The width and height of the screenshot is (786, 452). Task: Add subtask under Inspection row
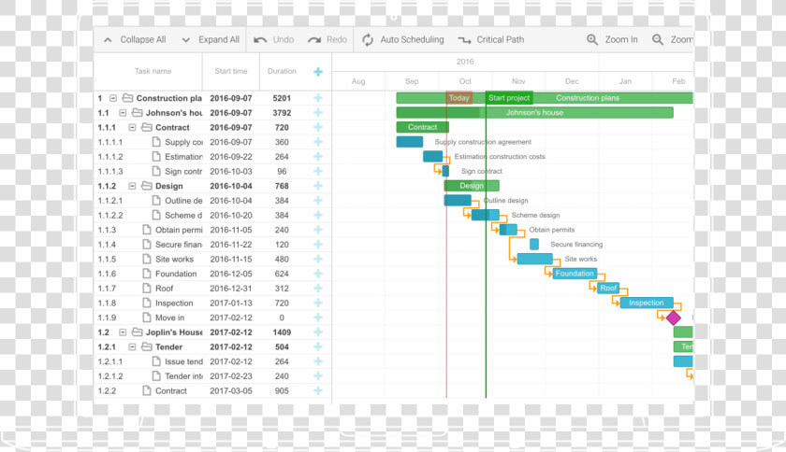click(318, 303)
